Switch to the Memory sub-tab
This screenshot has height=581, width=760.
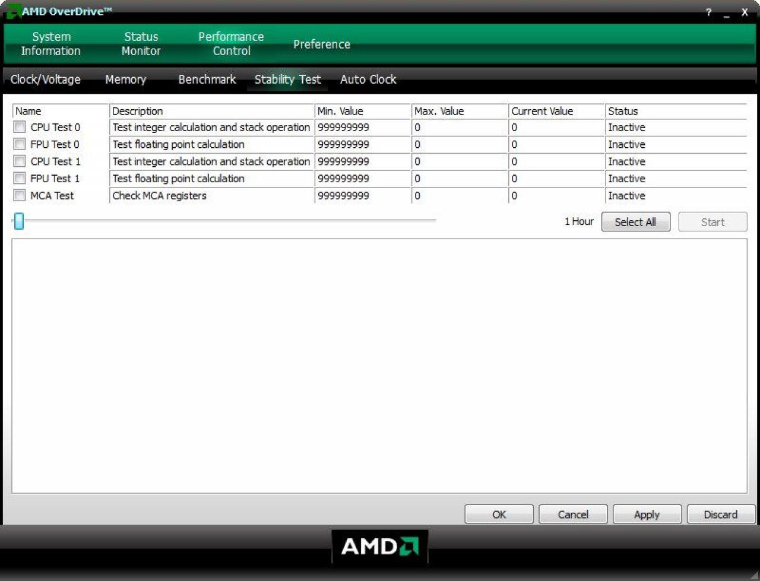pyautogui.click(x=125, y=80)
